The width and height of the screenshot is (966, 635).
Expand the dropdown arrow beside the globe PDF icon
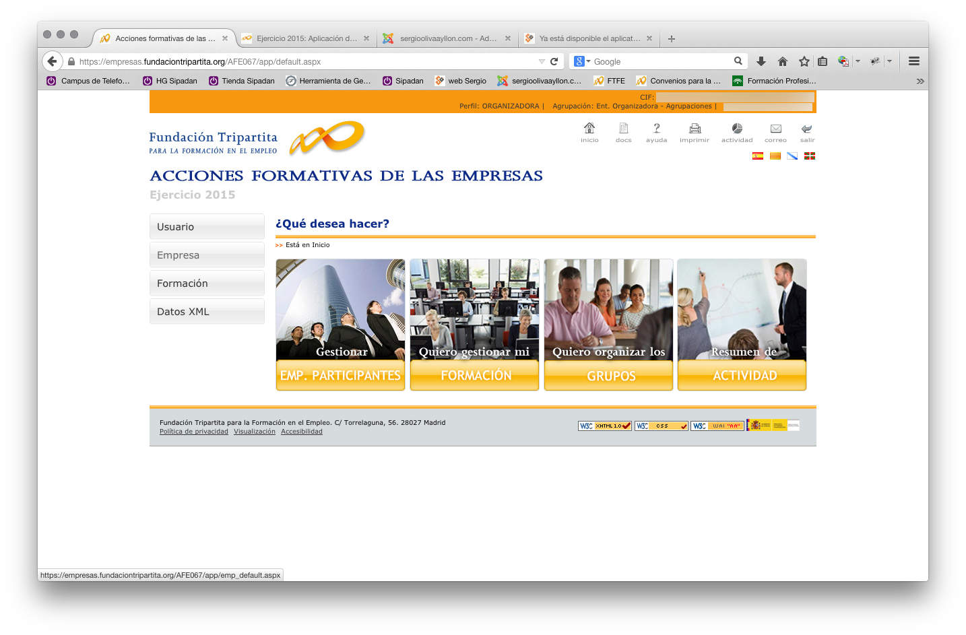[x=858, y=61]
